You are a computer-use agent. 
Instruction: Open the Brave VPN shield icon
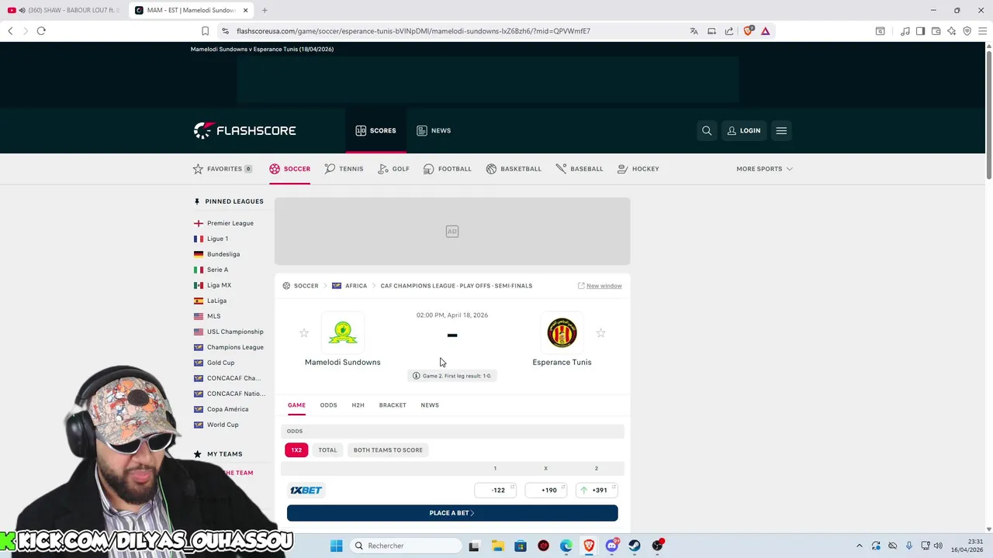[x=967, y=31]
